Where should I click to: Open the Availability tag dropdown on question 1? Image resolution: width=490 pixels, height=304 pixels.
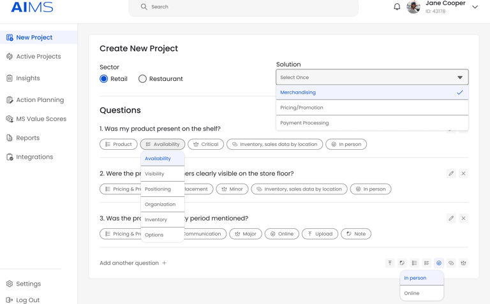coord(163,144)
